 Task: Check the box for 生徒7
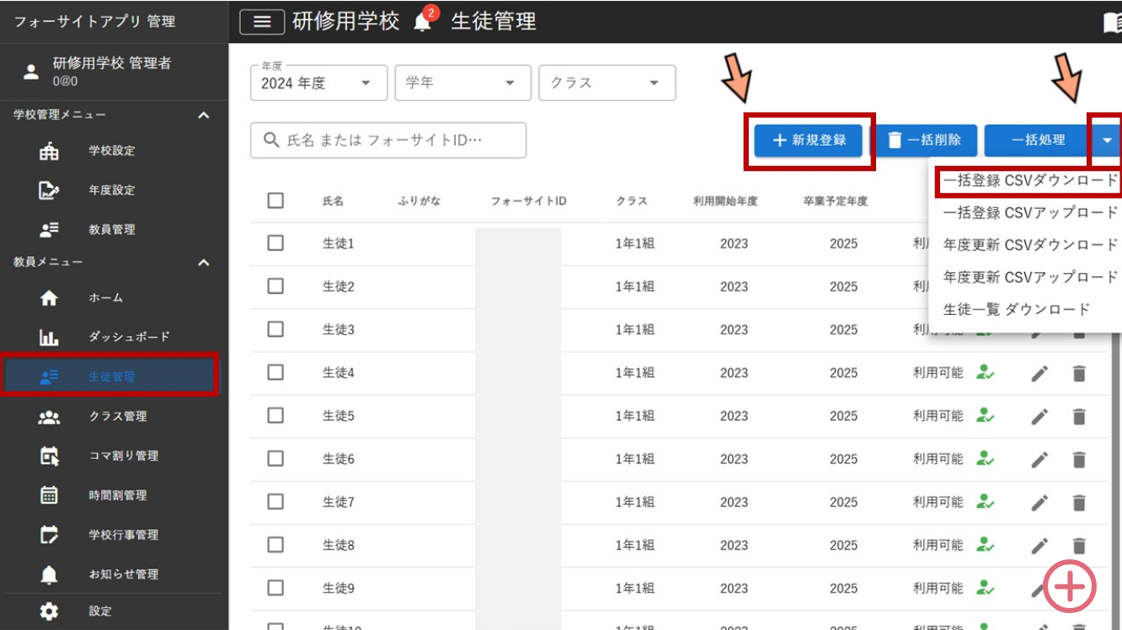click(x=275, y=501)
